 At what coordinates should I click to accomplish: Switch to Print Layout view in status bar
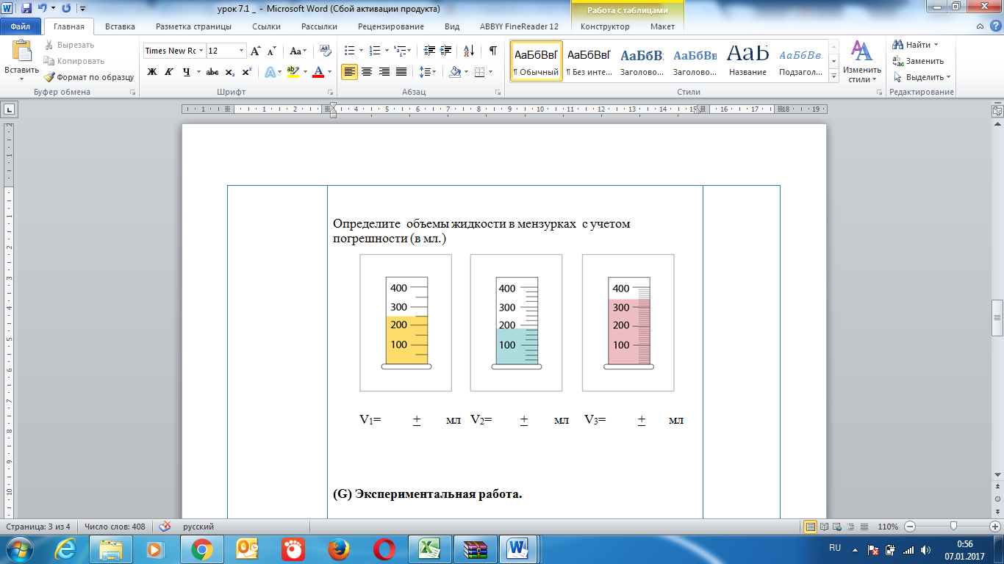point(811,527)
